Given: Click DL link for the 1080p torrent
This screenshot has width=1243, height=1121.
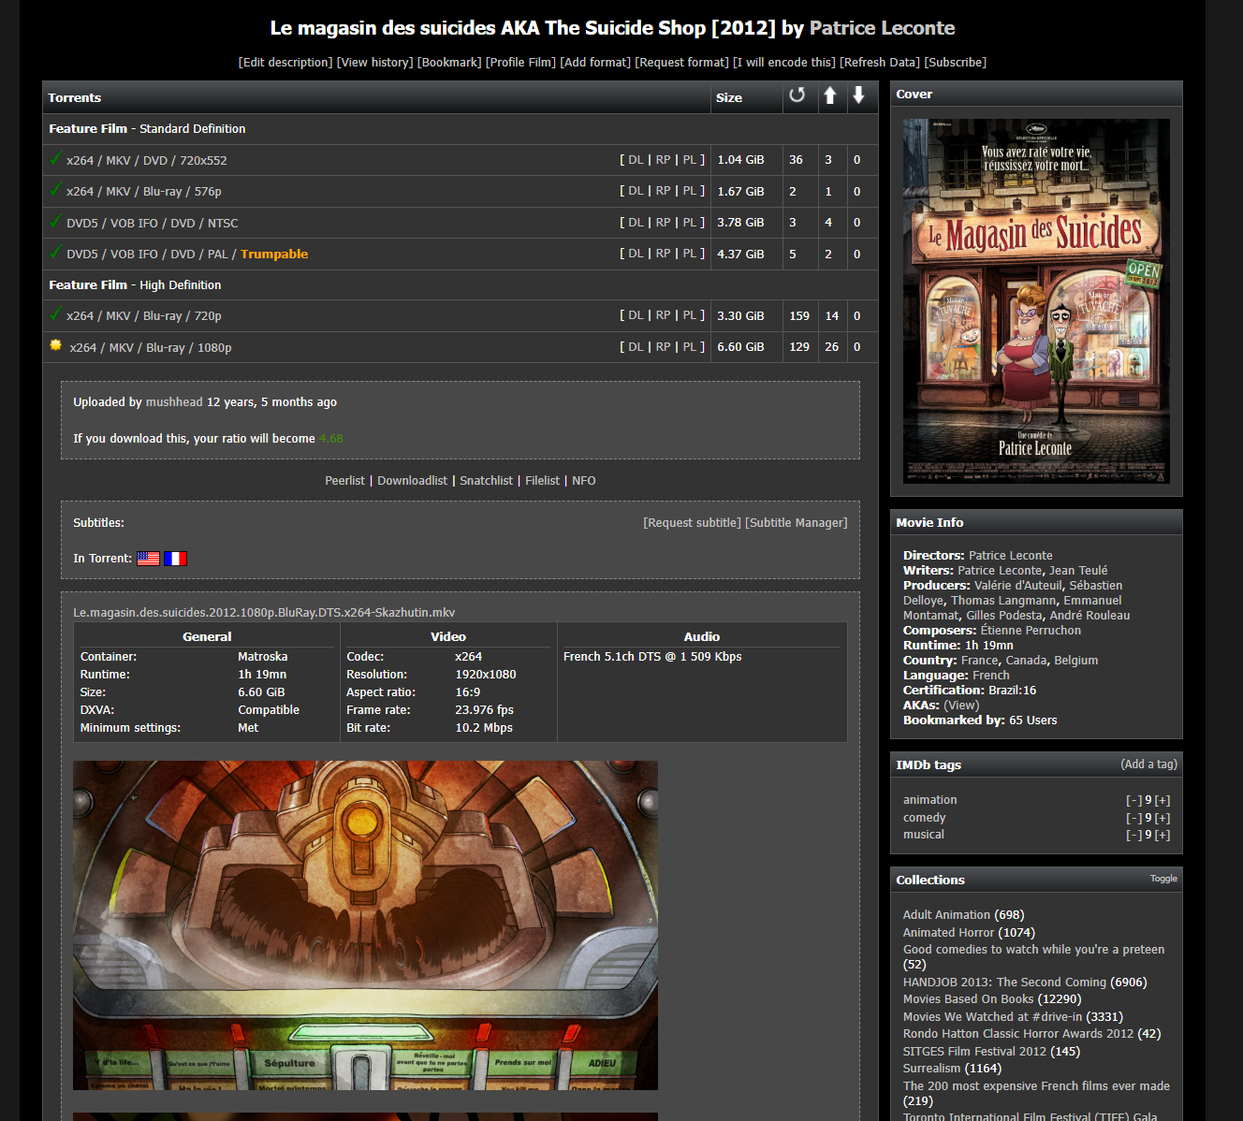Looking at the screenshot, I should (636, 347).
